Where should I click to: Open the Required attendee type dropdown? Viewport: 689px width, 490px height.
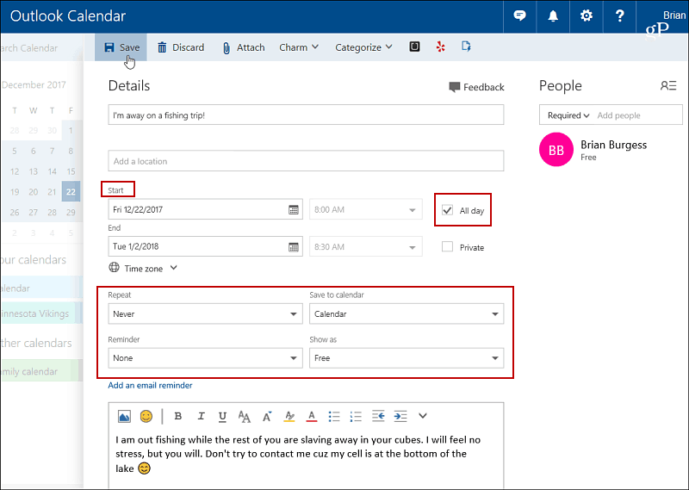coord(568,115)
